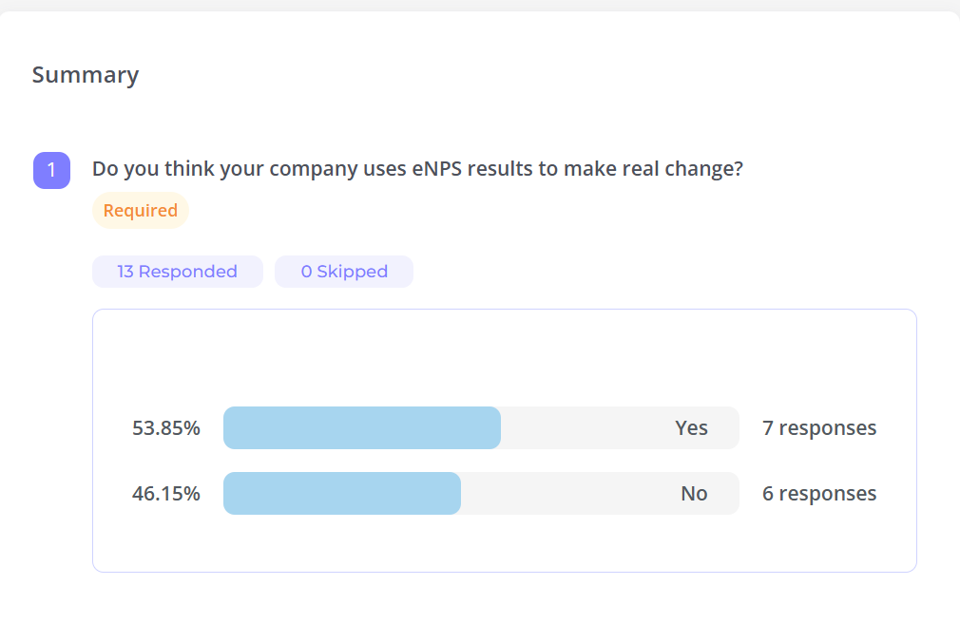This screenshot has width=960, height=642.
Task: Click the unfilled grey area of Yes bar
Action: pos(580,428)
